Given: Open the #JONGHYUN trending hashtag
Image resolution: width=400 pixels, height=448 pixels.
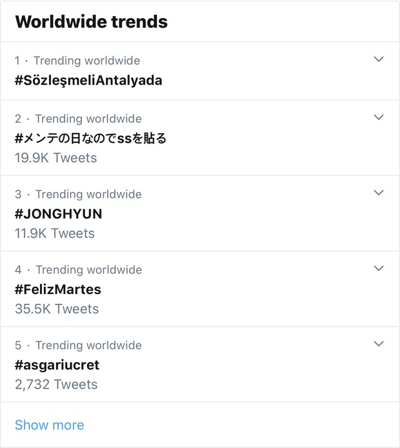Looking at the screenshot, I should 59,214.
